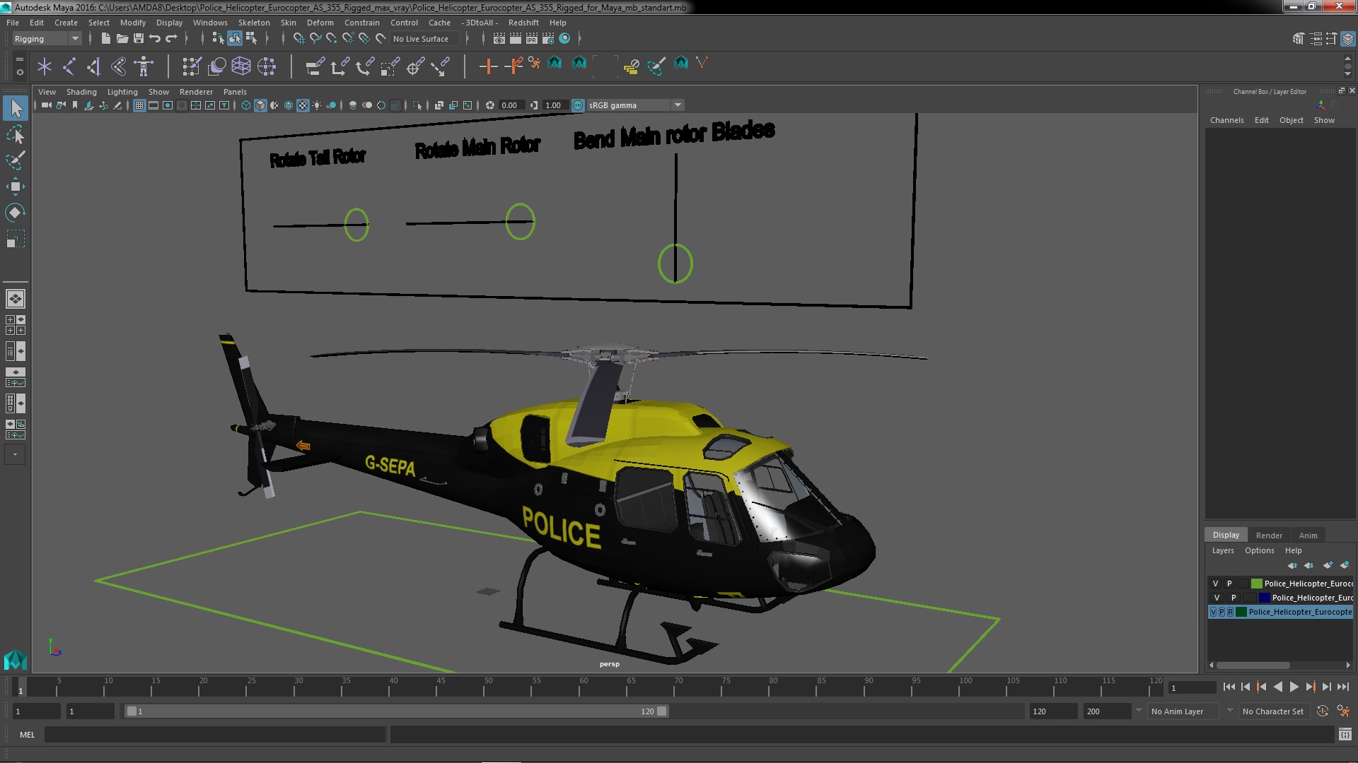Undo the last action

click(155, 39)
